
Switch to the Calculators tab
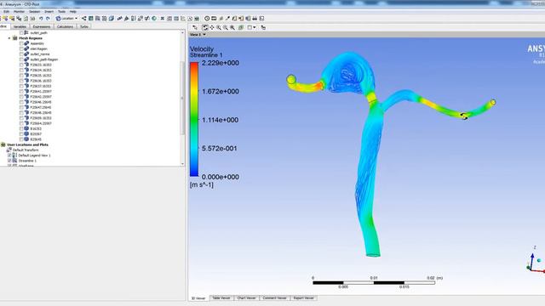tap(65, 26)
